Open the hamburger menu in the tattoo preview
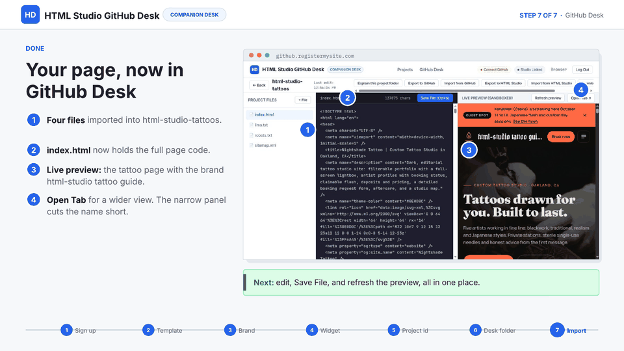This screenshot has height=351, width=624. click(x=584, y=136)
